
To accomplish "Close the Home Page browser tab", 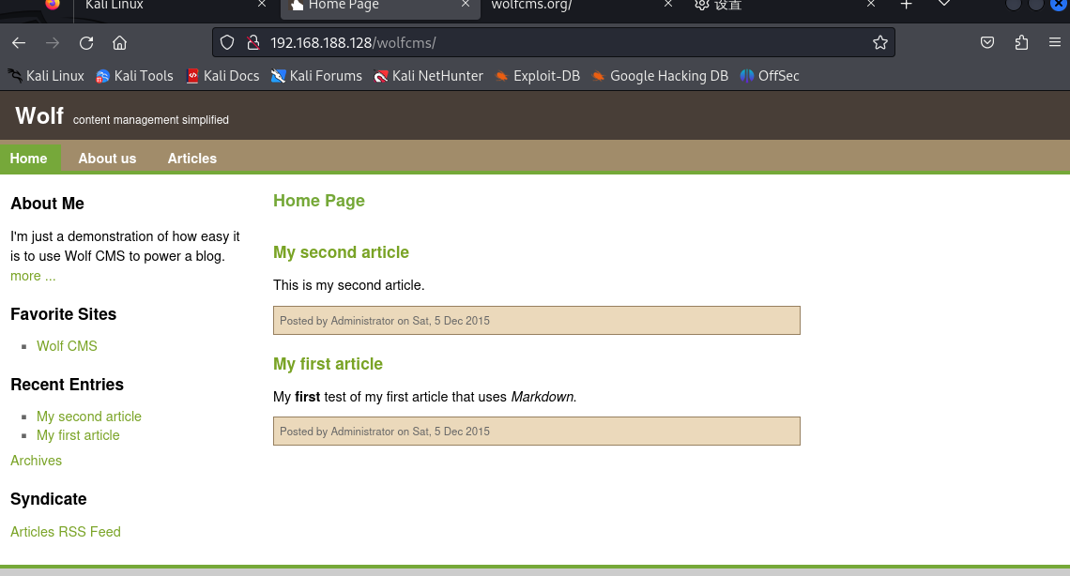I will 466,4.
